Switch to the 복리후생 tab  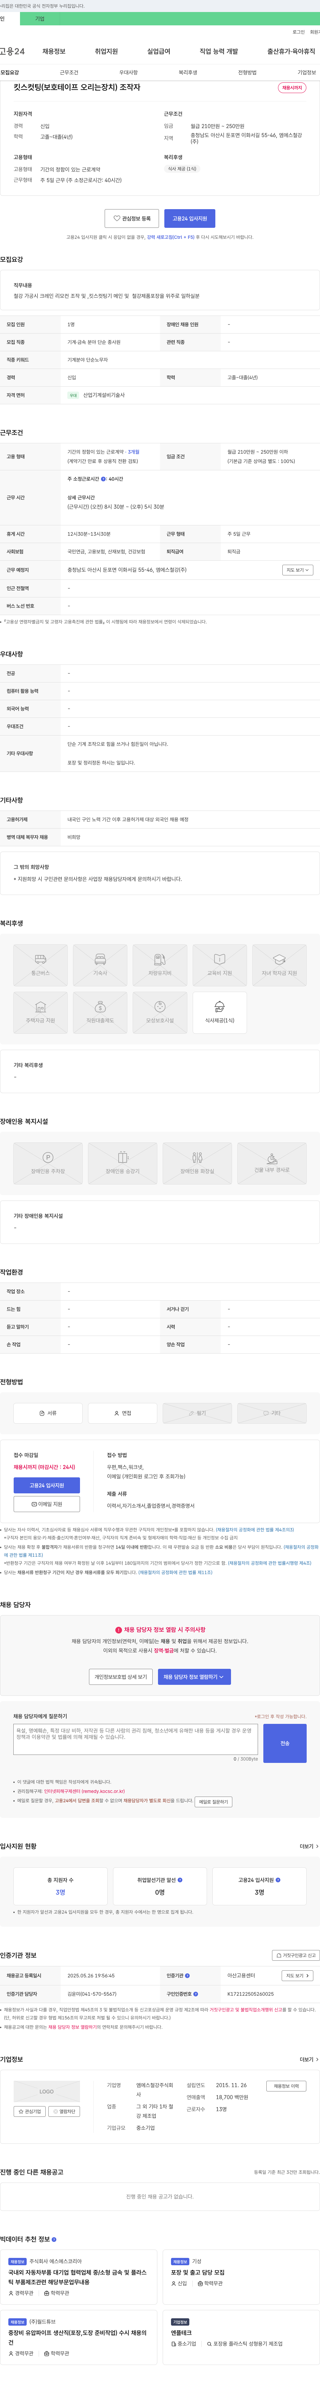tap(188, 72)
